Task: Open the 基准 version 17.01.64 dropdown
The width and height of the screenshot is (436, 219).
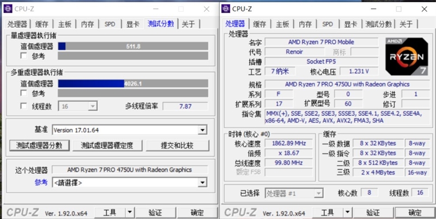Action: [x=203, y=130]
